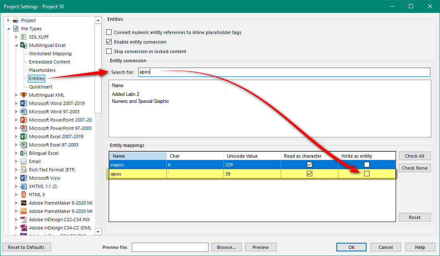The height and width of the screenshot is (256, 440).
Task: Select the Microsoft Visio icon
Action: (x=24, y=178)
